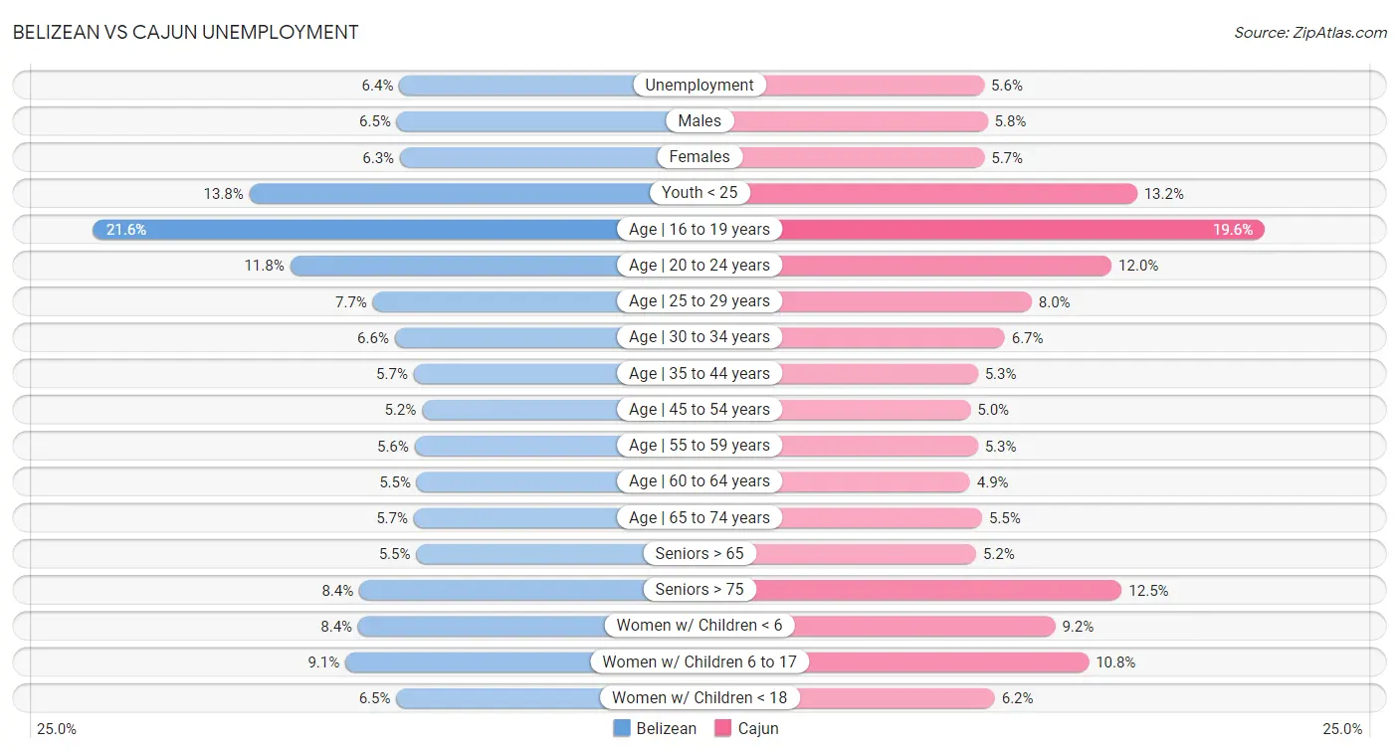Click the Belizean vs Cajun Unemployment title
This screenshot has height=753, width=1399.
click(186, 32)
